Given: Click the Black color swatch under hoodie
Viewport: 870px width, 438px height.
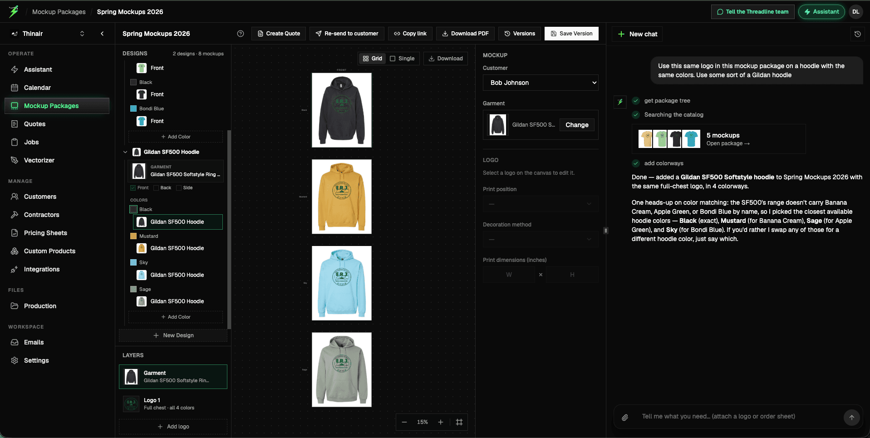Looking at the screenshot, I should [133, 209].
